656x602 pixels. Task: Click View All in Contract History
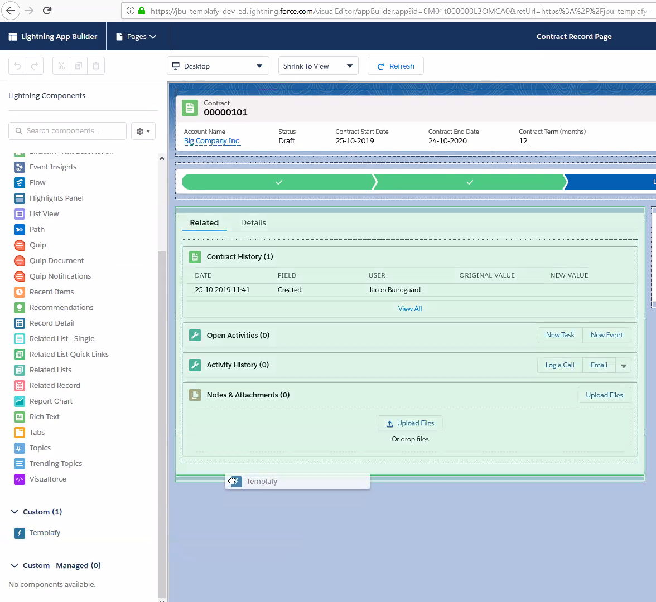(x=410, y=309)
